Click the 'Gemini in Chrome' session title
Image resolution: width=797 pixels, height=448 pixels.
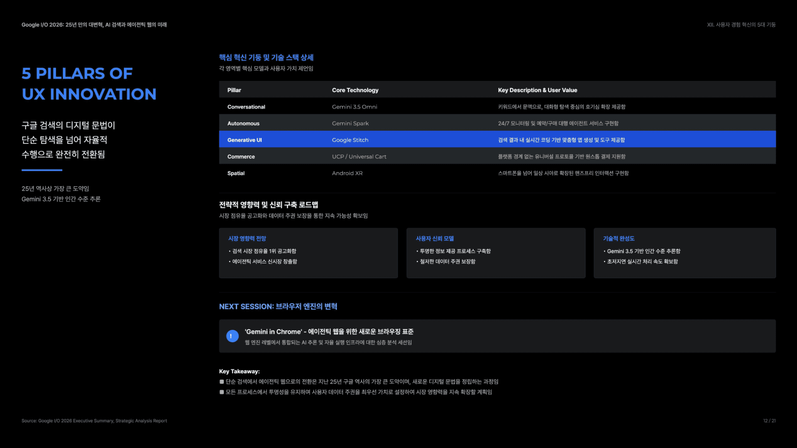tap(329, 331)
